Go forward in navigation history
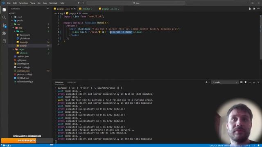262x147 pixels. pos(84,3)
